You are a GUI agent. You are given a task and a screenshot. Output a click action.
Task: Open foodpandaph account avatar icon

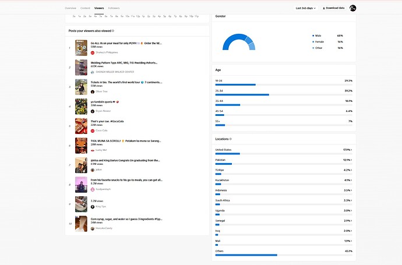click(x=93, y=189)
